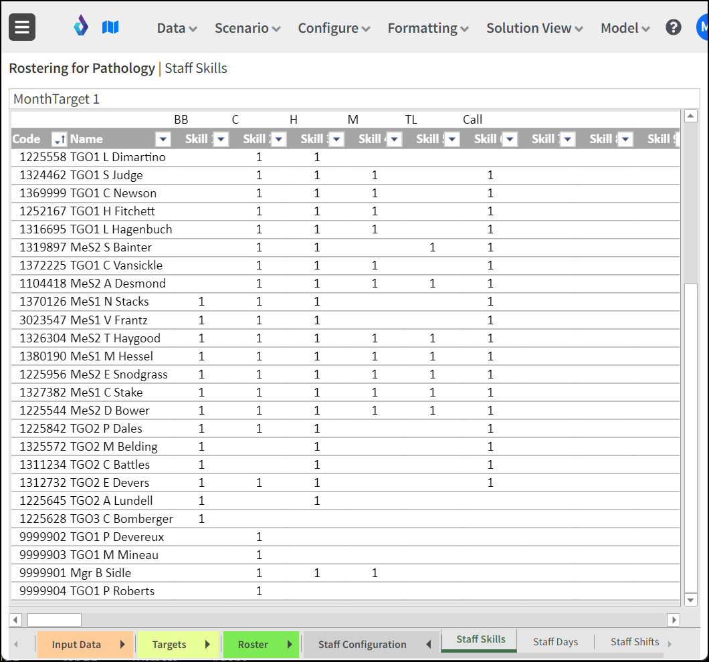
Task: Open the Data menu
Action: (x=177, y=28)
